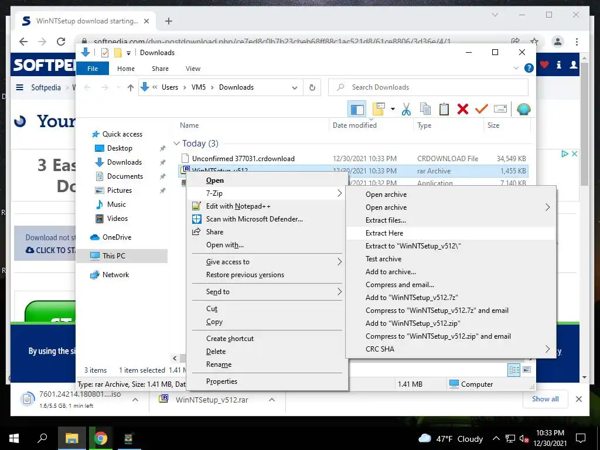Screen dimensions: 600x450
Task: Open File Explorer from the Windows taskbar
Action: coord(71,438)
